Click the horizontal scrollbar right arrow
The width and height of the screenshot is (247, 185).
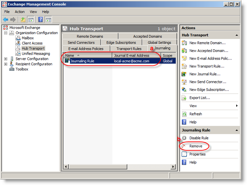(173, 167)
